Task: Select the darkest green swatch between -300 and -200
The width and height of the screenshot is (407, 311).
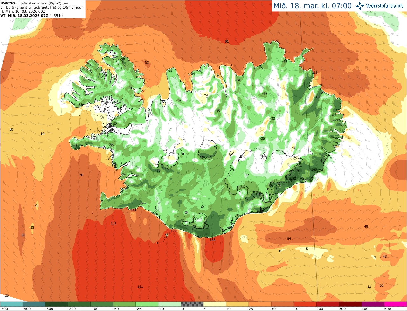Action: (56, 304)
